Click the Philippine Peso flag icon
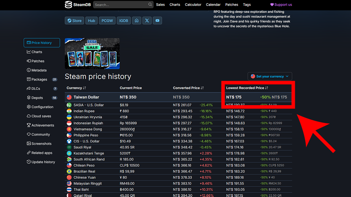This screenshot has width=351, height=197. click(x=69, y=135)
